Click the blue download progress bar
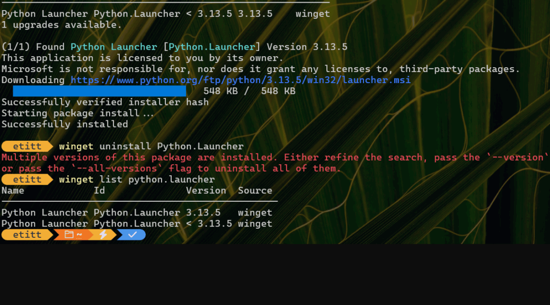This screenshot has height=305, width=550. 99,91
